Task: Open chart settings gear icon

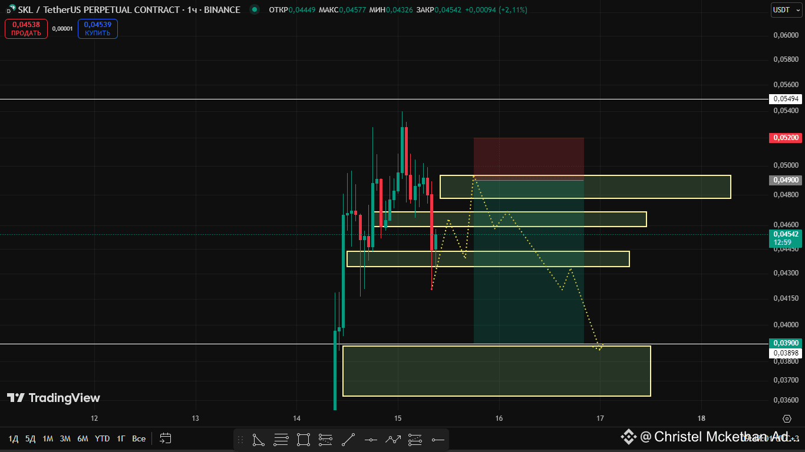Action: coord(787,418)
